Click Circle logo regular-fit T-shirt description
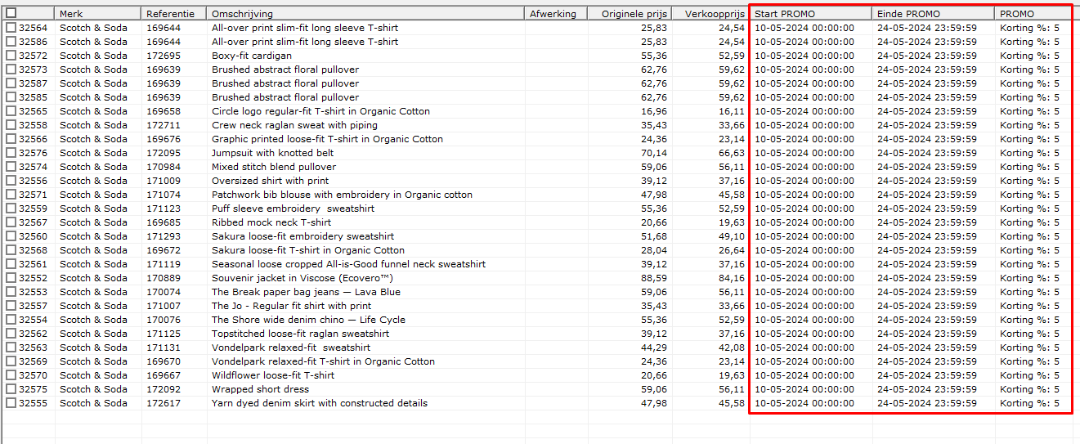The image size is (1080, 444). (320, 111)
